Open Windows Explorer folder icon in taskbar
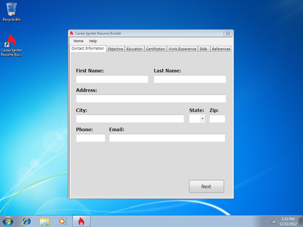Image resolution: width=303 pixels, height=227 pixels. click(x=45, y=221)
